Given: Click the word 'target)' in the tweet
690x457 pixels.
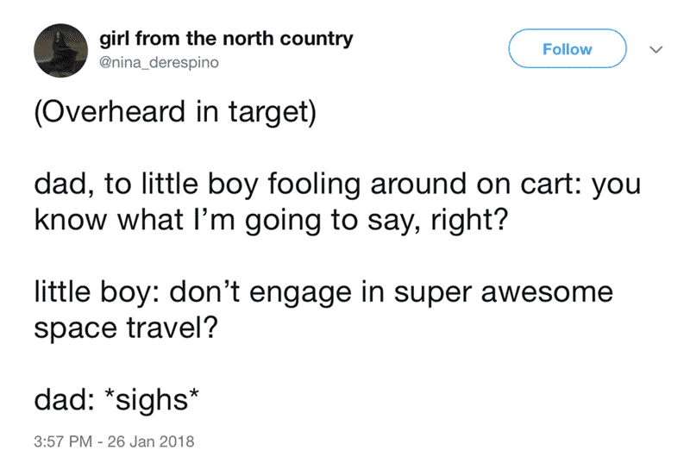Looking at the screenshot, I should (273, 113).
